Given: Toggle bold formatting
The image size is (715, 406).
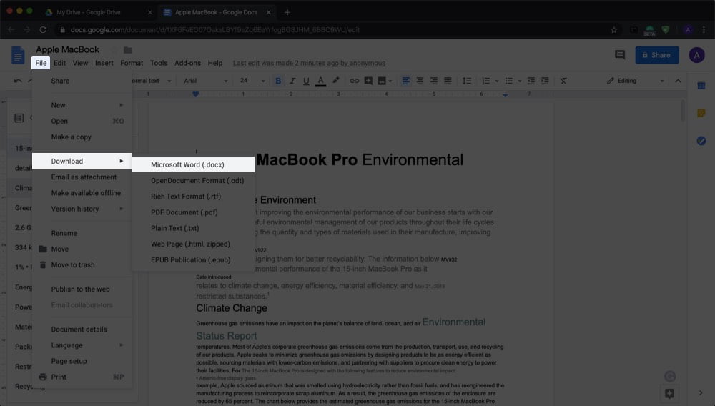Looking at the screenshot, I should [277, 81].
